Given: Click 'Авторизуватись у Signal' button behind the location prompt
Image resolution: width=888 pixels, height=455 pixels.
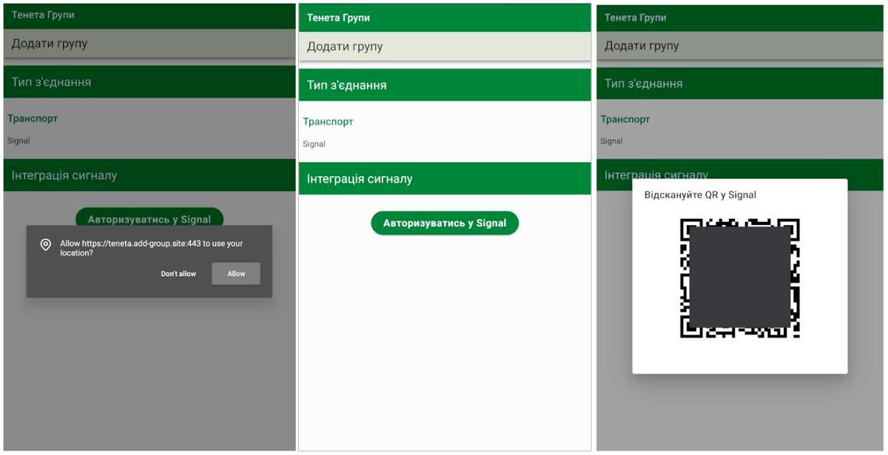Looking at the screenshot, I should pyautogui.click(x=149, y=218).
